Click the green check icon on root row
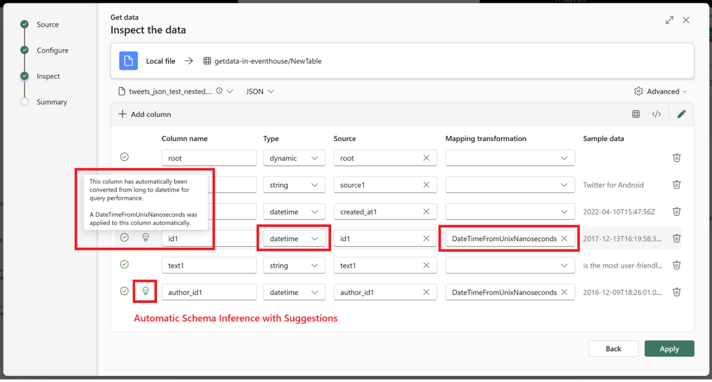 click(124, 157)
